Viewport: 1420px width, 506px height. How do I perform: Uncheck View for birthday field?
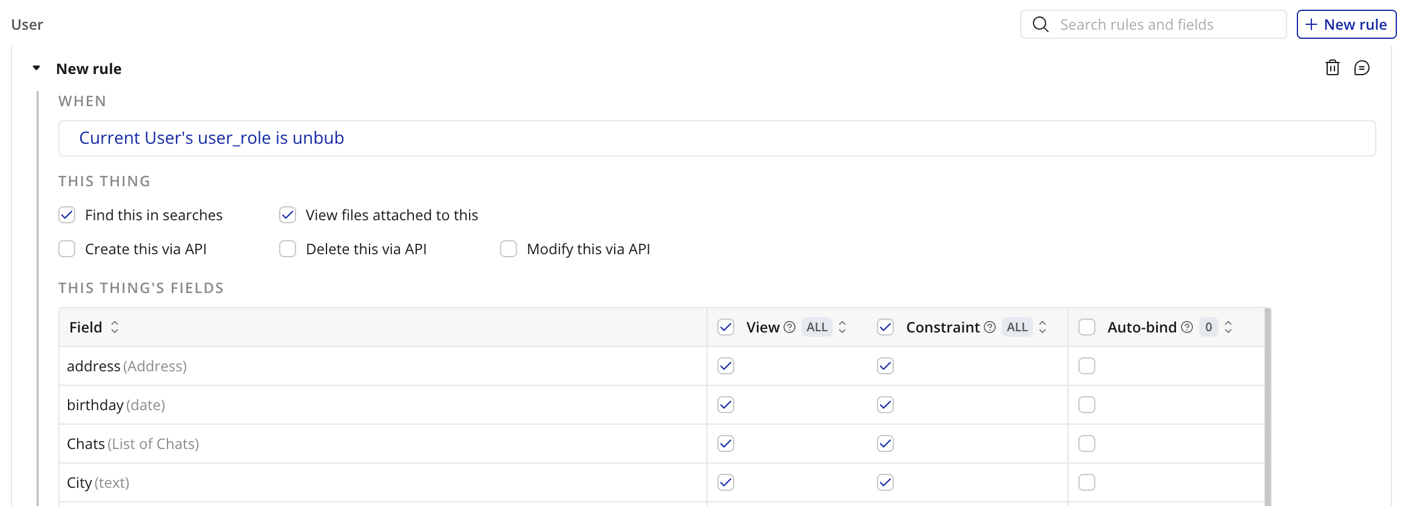click(726, 405)
